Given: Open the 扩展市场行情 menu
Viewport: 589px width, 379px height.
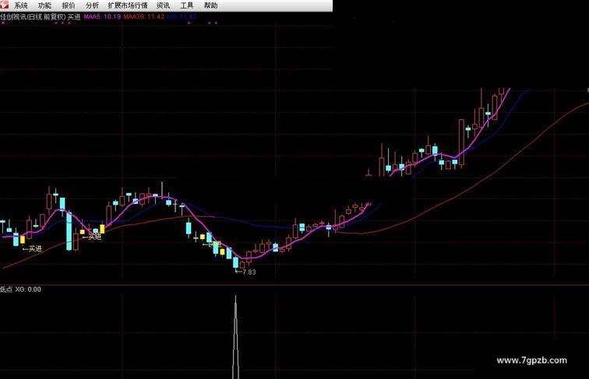Looking at the screenshot, I should pyautogui.click(x=128, y=5).
